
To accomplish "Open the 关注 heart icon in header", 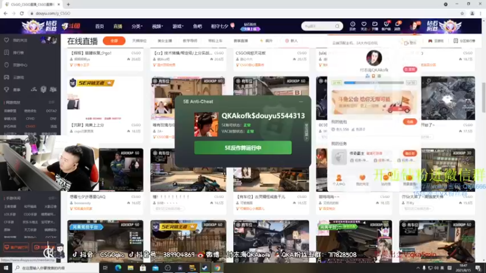I will tap(363, 25).
